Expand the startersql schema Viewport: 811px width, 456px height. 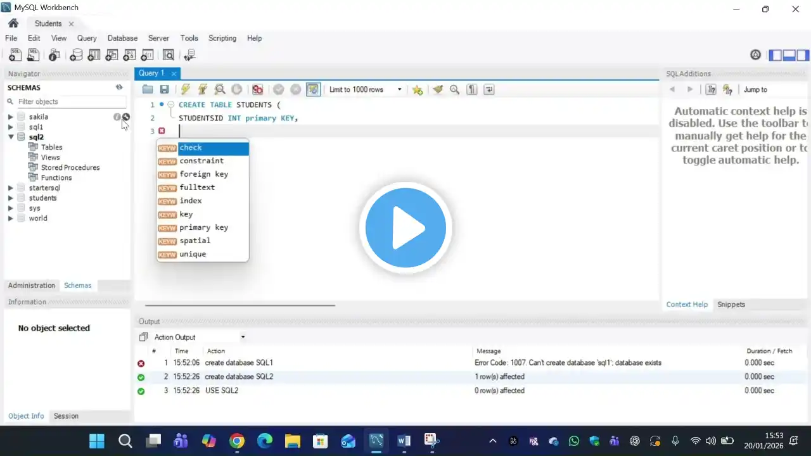coord(10,188)
